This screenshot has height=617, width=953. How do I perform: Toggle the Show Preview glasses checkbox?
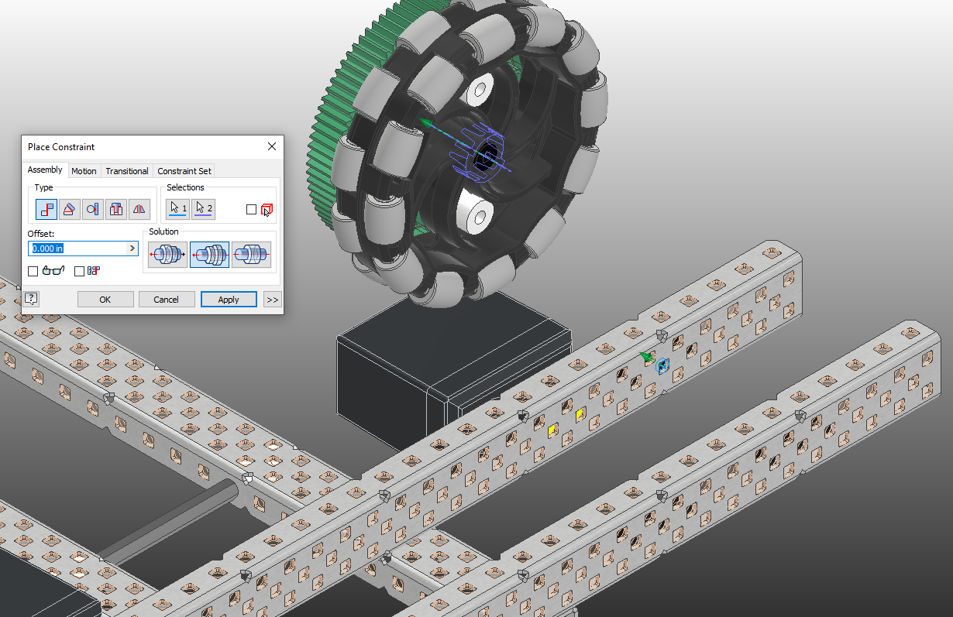pos(33,271)
